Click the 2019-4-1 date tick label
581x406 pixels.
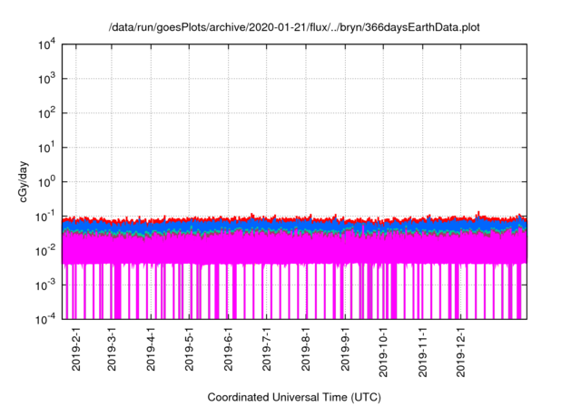pos(151,349)
